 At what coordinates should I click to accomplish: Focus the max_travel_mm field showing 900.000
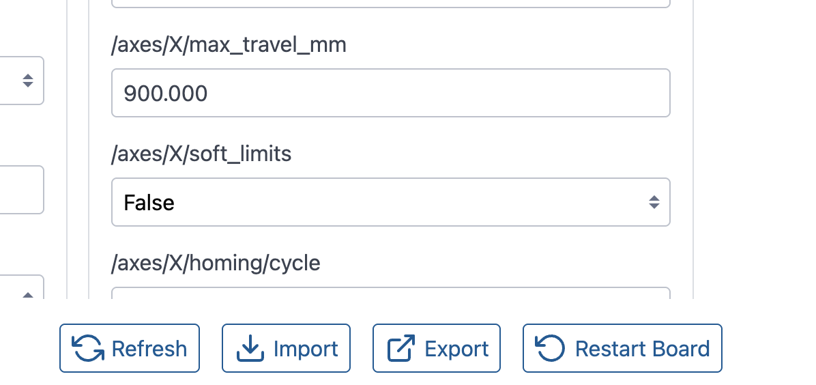tap(390, 93)
